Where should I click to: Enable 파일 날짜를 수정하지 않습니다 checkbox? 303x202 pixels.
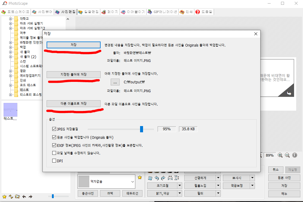point(54,153)
